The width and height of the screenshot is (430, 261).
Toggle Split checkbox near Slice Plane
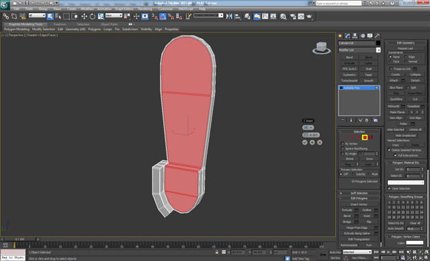[x=408, y=87]
